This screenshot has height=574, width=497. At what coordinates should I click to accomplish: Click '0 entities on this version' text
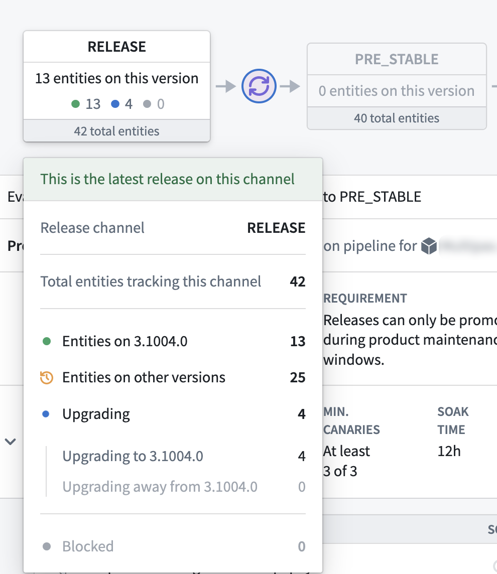coord(397,91)
